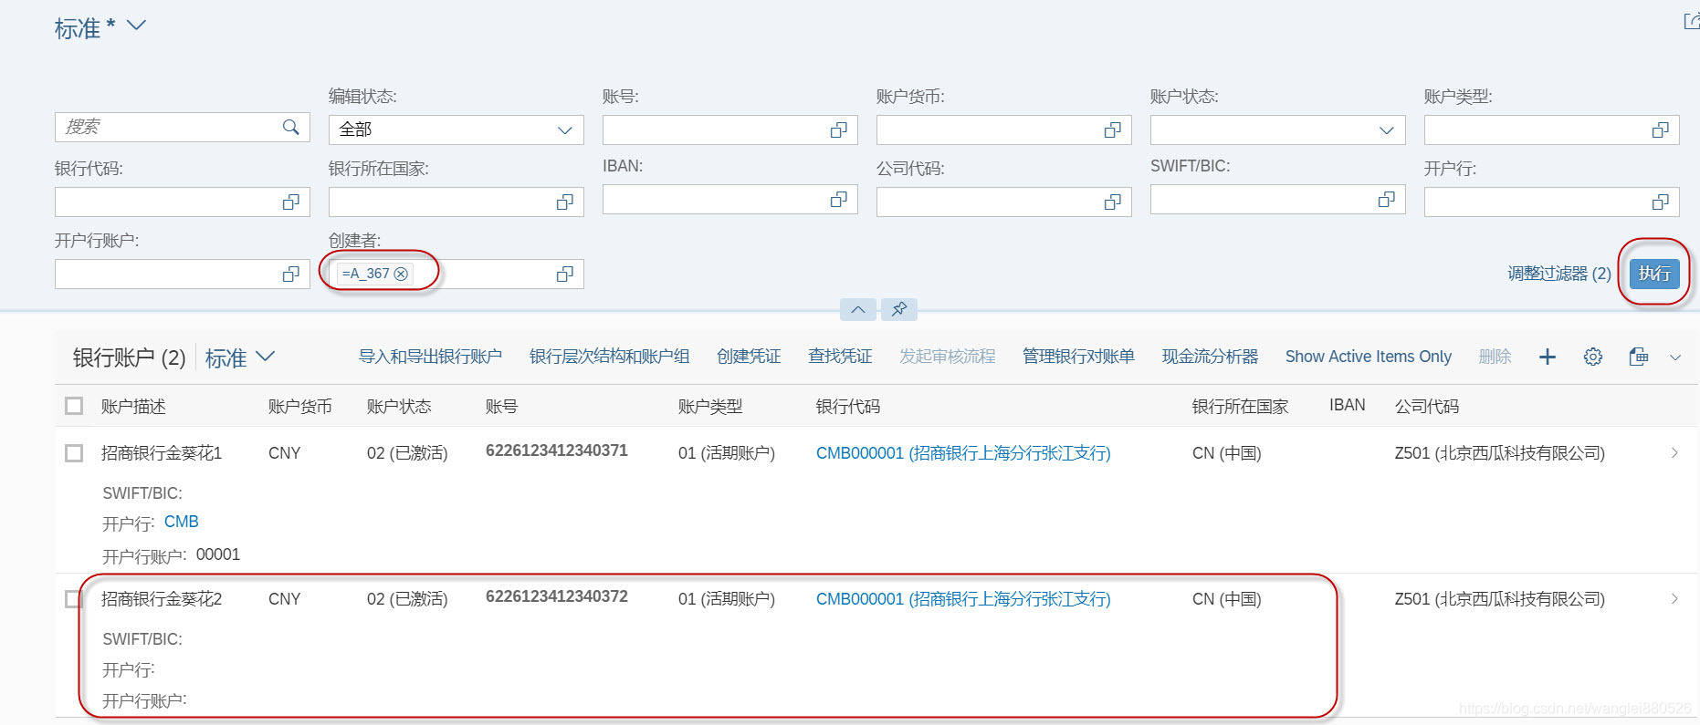The width and height of the screenshot is (1700, 725).
Task: Collapse the filter header with up chevron
Action: [858, 310]
